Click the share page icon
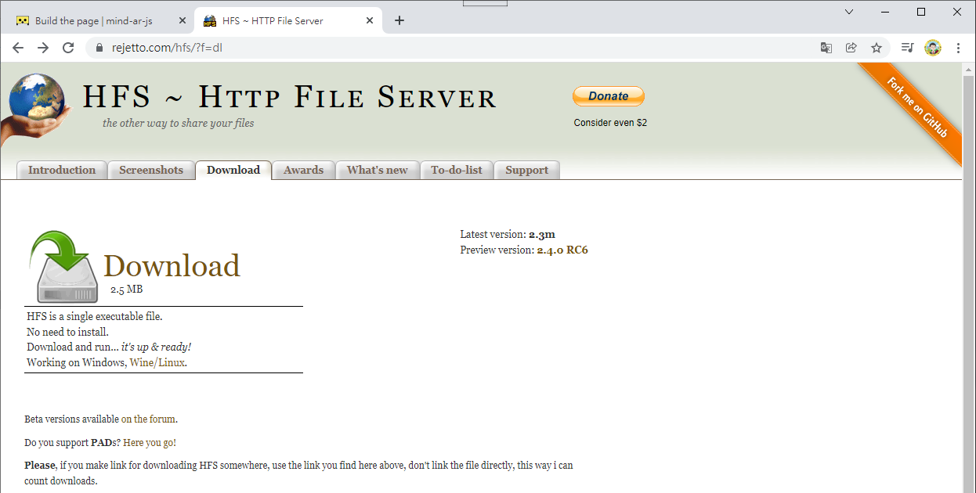This screenshot has height=493, width=976. [x=851, y=48]
